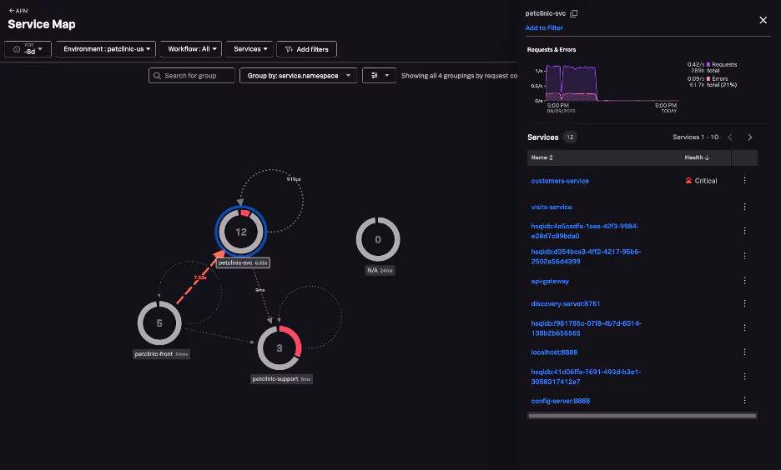781x470 pixels.
Task: Click the petclinic-front group node
Action: click(159, 324)
